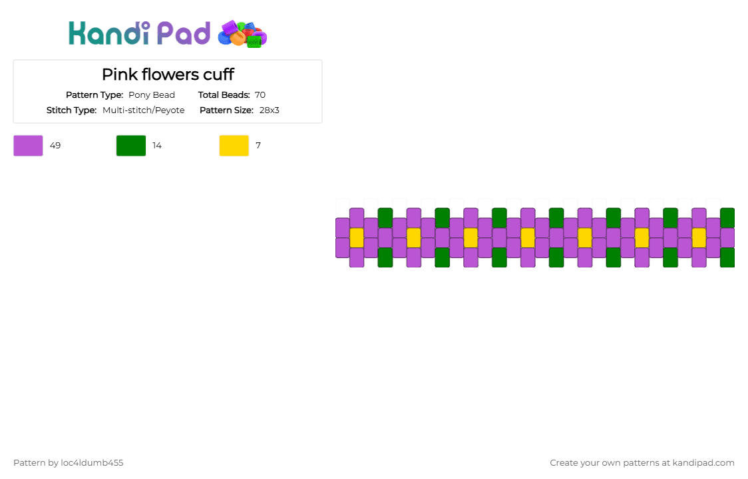The image size is (748, 479).
Task: Click the last bottom-row green bead
Action: click(727, 257)
